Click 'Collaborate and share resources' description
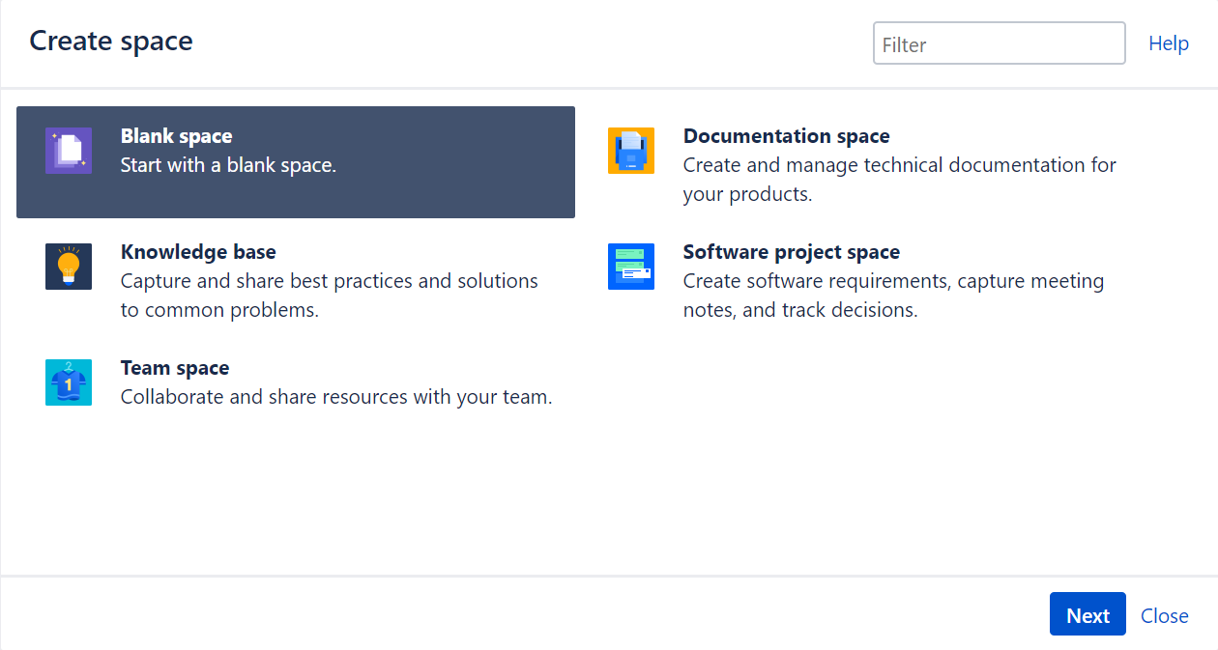This screenshot has height=650, width=1218. click(x=336, y=397)
